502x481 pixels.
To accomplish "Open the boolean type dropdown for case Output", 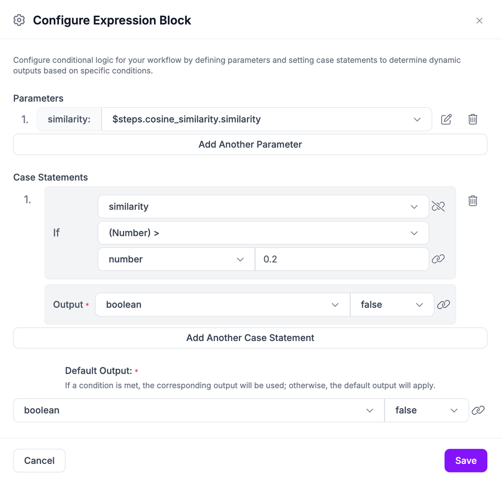I will pyautogui.click(x=335, y=304).
